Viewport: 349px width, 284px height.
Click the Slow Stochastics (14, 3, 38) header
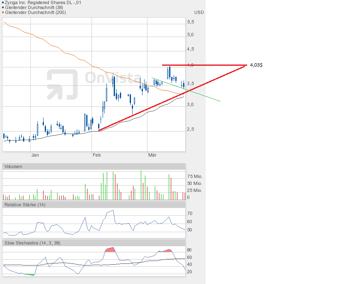click(32, 243)
